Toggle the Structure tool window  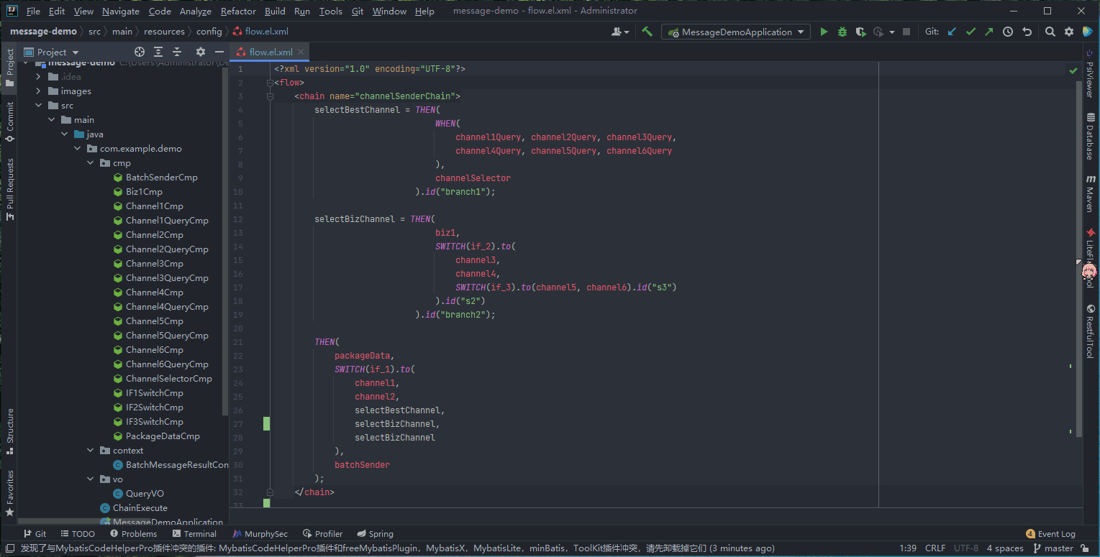coord(10,431)
